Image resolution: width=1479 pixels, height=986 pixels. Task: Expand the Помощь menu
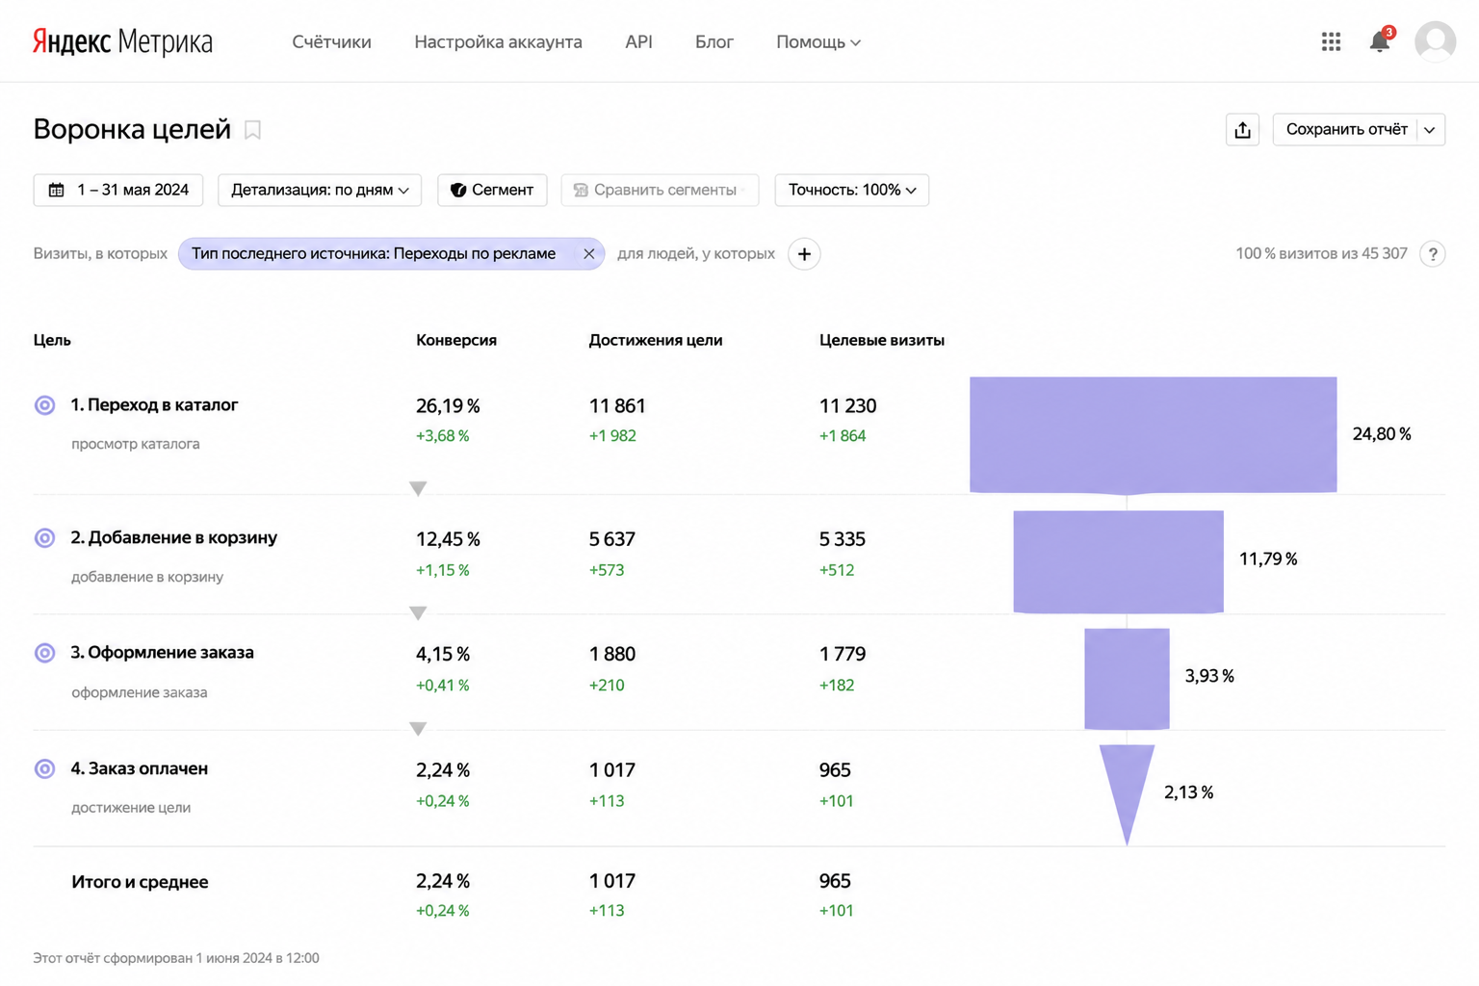(818, 42)
